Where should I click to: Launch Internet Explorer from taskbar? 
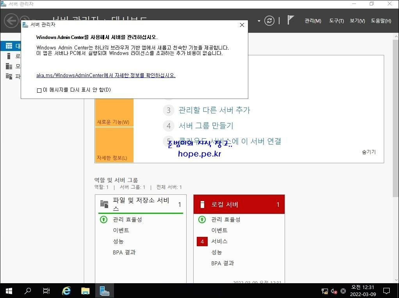[x=66, y=291]
